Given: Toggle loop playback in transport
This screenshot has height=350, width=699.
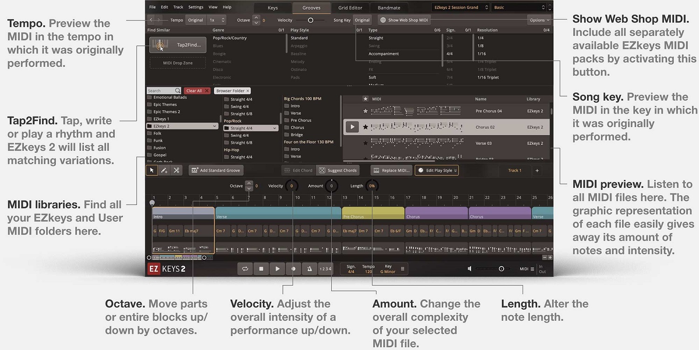Looking at the screenshot, I should (x=245, y=268).
